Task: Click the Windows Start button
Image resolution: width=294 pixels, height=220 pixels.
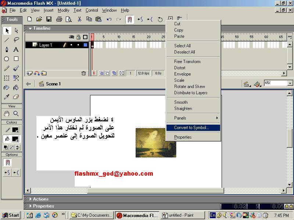Action: (x=11, y=215)
